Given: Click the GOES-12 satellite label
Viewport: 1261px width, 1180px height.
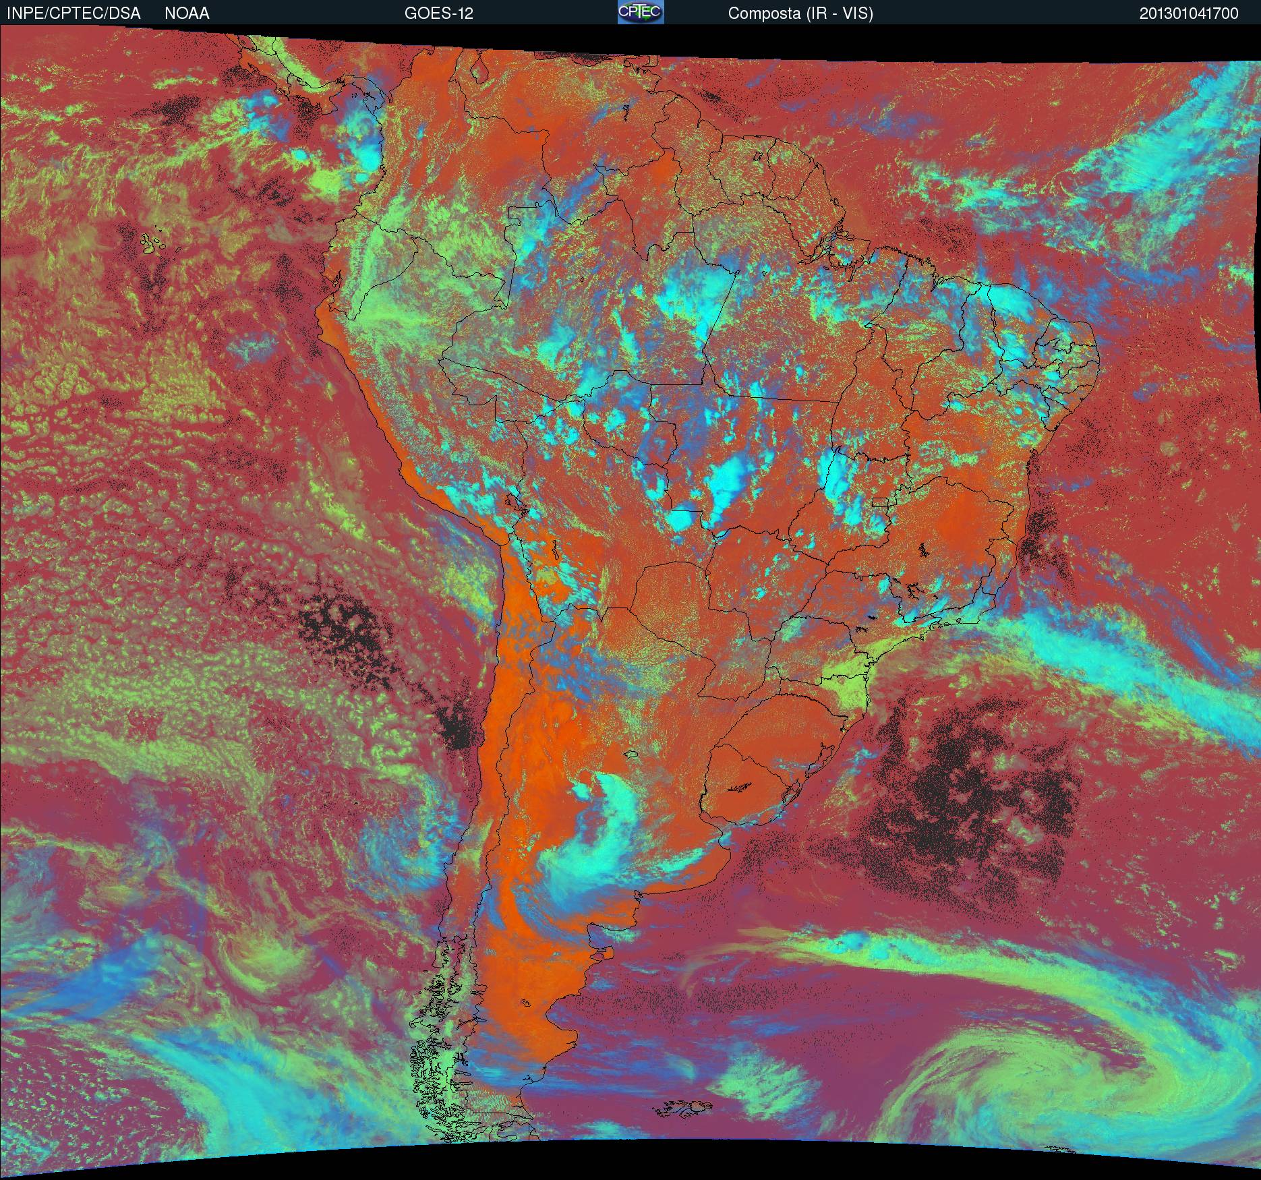Looking at the screenshot, I should pos(438,13).
